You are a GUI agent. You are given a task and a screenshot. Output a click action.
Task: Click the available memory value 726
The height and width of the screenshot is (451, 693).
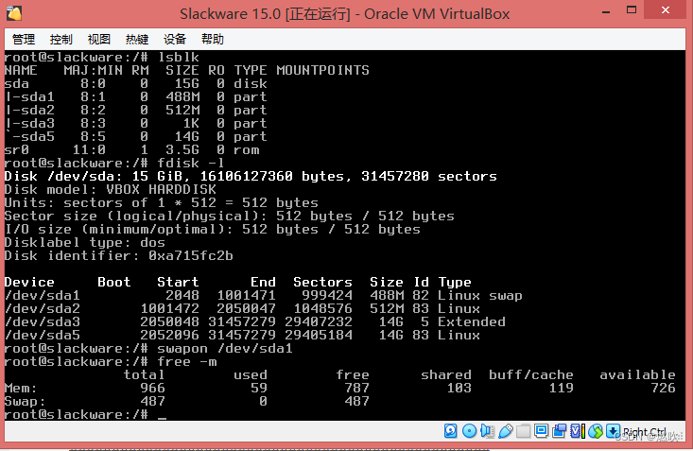point(663,389)
